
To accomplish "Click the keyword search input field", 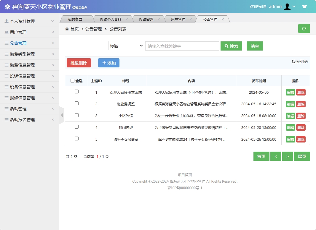I will [182, 46].
